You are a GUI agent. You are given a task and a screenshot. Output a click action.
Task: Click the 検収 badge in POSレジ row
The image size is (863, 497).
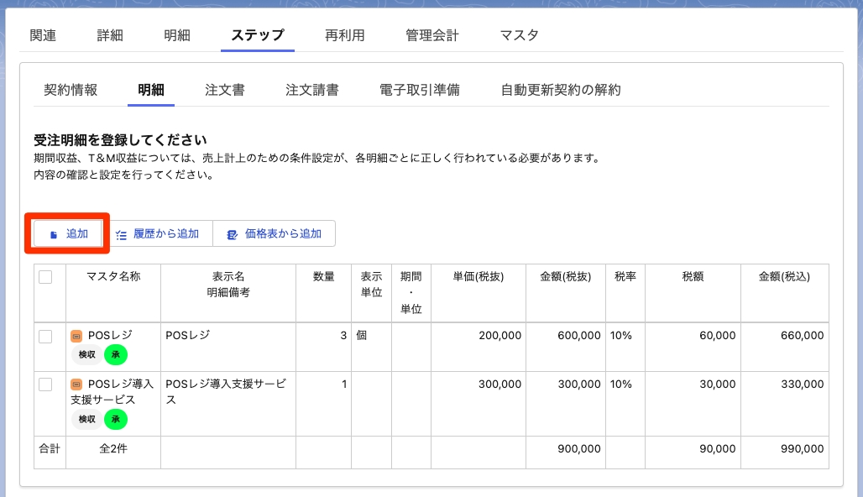(87, 354)
